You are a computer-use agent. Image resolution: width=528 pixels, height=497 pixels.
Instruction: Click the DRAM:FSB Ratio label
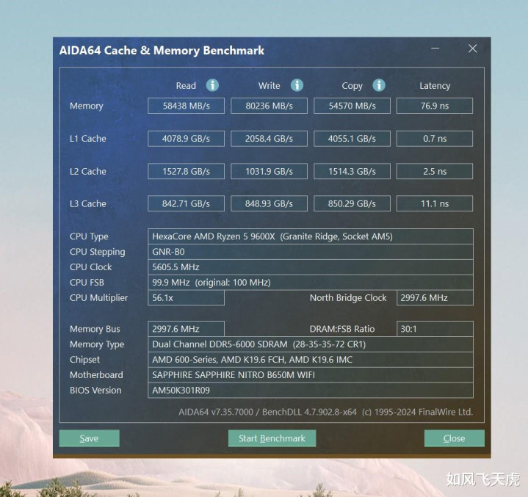tap(342, 329)
